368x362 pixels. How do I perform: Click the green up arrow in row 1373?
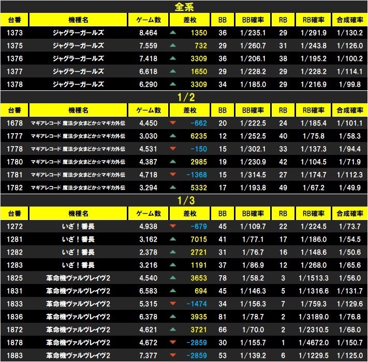pos(173,33)
